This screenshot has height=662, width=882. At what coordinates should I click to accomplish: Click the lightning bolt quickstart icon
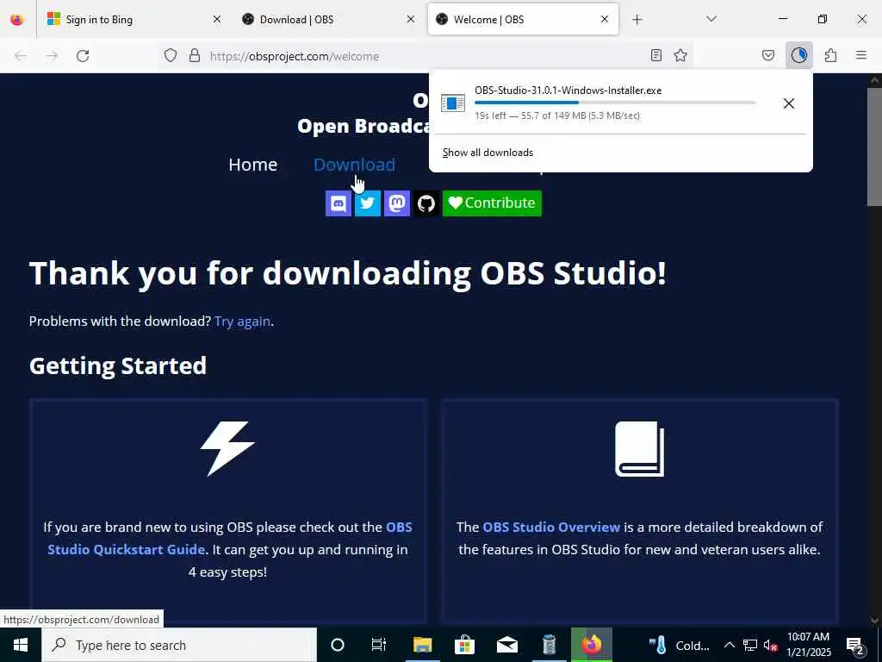(227, 448)
